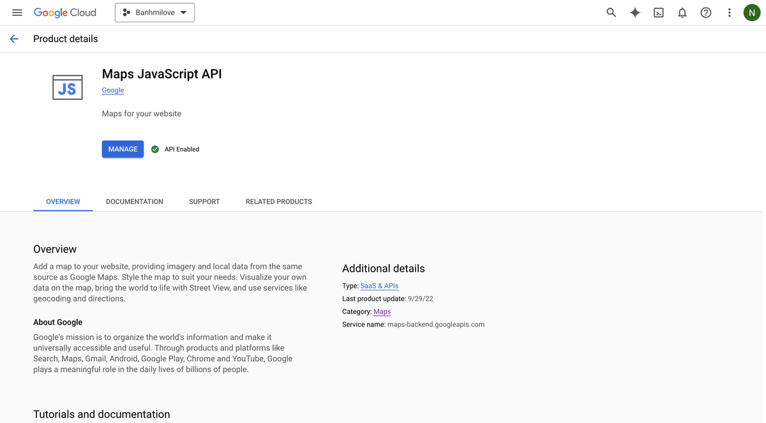Open the SaaS & APIs type link
Image resolution: width=766 pixels, height=423 pixels.
379,286
